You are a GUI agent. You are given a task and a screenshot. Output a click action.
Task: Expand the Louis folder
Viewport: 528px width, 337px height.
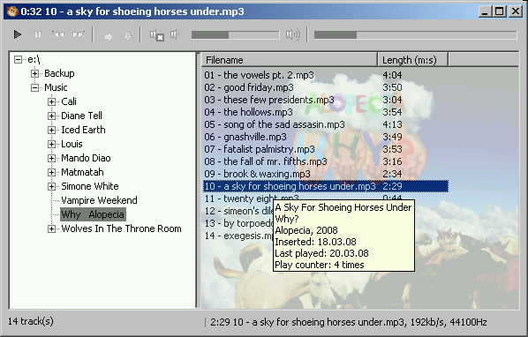[x=51, y=144]
